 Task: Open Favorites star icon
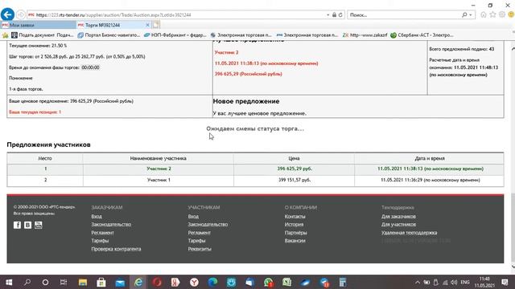[x=492, y=14]
